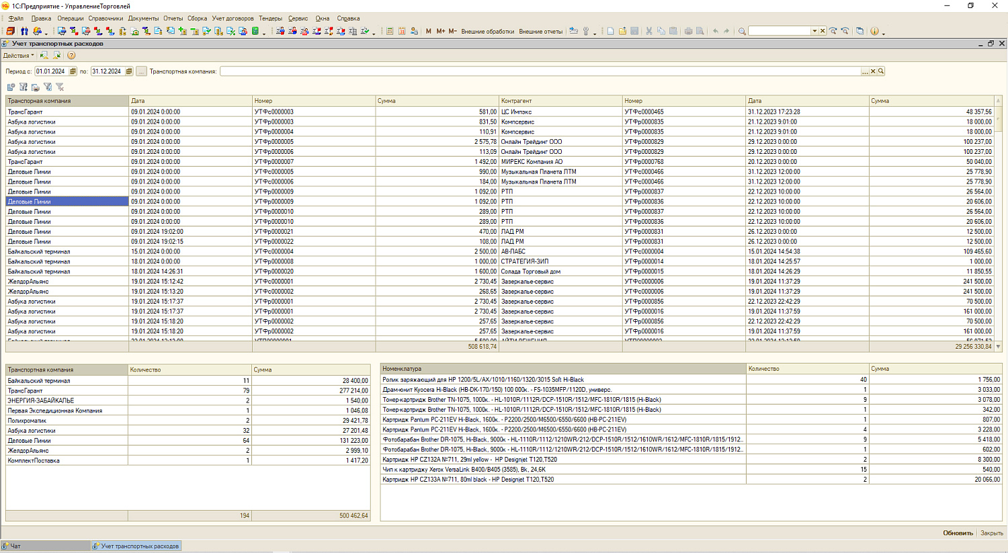Select the Чип к картриджу Xerox VersaLink row

tap(691, 470)
